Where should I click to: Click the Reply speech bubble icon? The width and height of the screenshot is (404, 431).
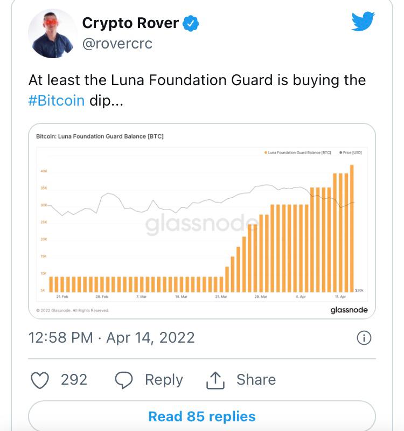click(124, 380)
